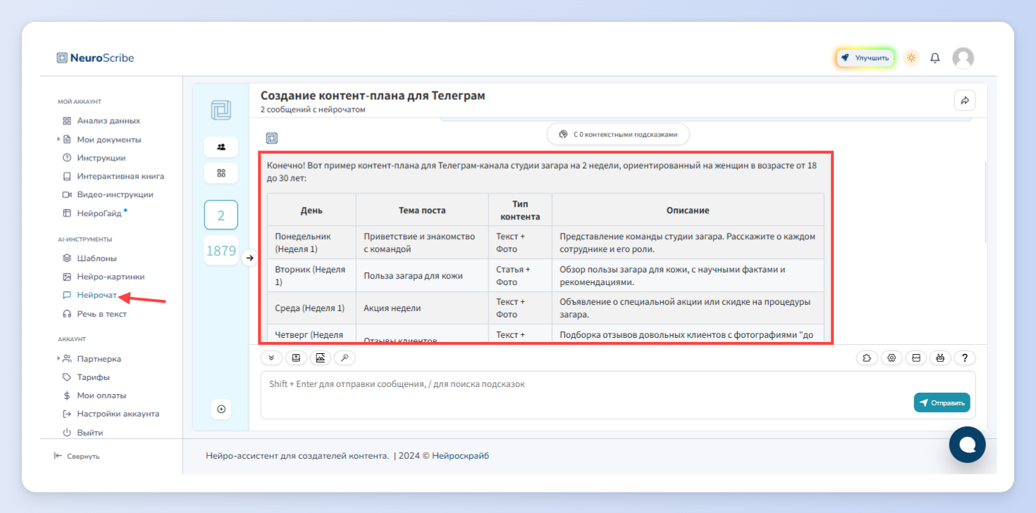Click the puzzle piece plugins icon
The image size is (1036, 513).
coord(867,358)
